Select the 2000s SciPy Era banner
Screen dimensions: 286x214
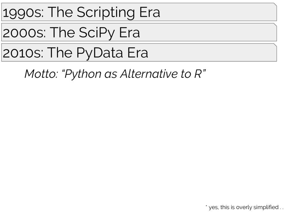[139, 32]
